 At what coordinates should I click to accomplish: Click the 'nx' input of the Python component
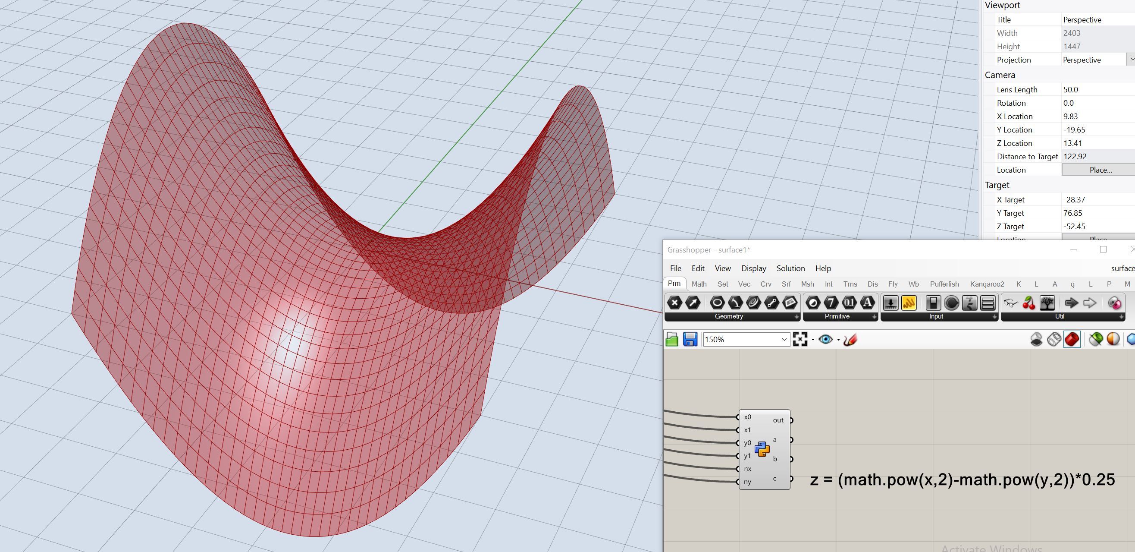[x=748, y=469]
